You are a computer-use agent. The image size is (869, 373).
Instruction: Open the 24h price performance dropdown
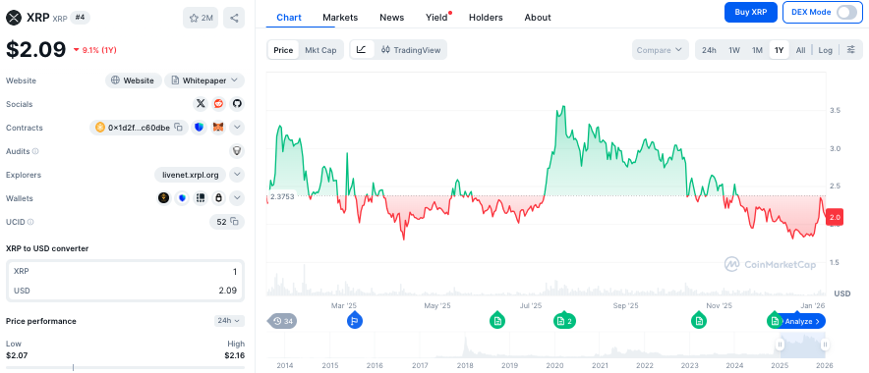229,321
